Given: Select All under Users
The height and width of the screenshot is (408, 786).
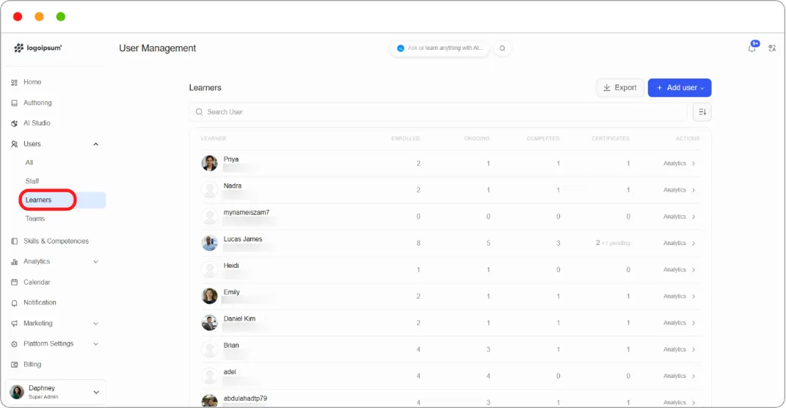Looking at the screenshot, I should tap(29, 162).
